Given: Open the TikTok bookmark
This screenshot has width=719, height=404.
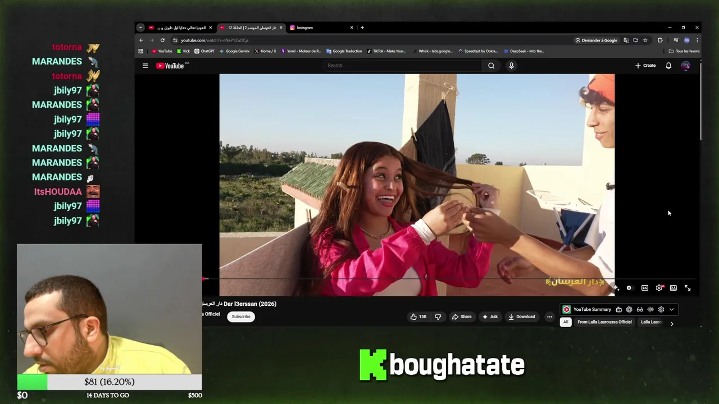Looking at the screenshot, I should tap(386, 51).
